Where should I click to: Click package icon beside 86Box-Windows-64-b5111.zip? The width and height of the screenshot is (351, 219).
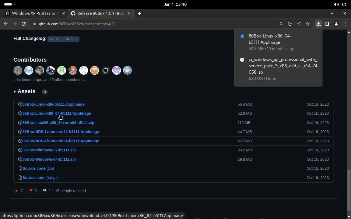tap(20, 159)
